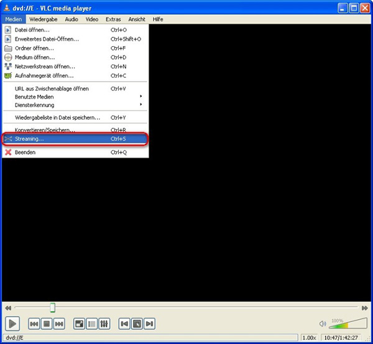This screenshot has height=344, width=373.
Task: Maximize the VLC window
Action: [354, 8]
